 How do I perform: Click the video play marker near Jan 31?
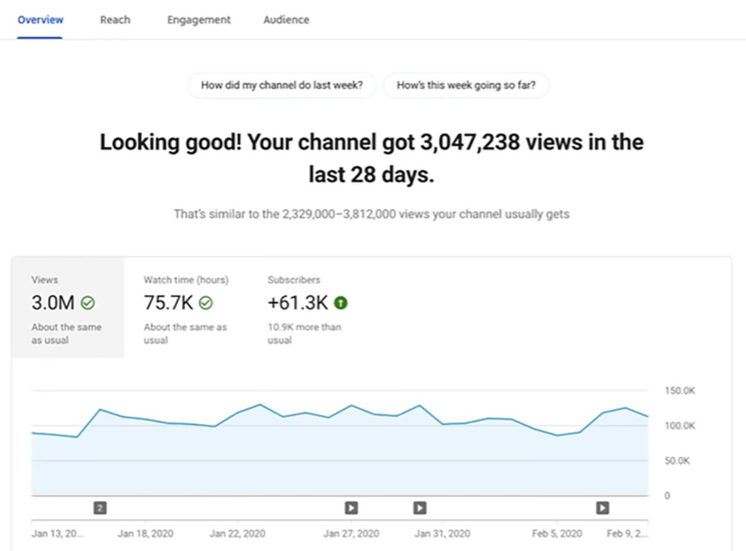coord(420,508)
